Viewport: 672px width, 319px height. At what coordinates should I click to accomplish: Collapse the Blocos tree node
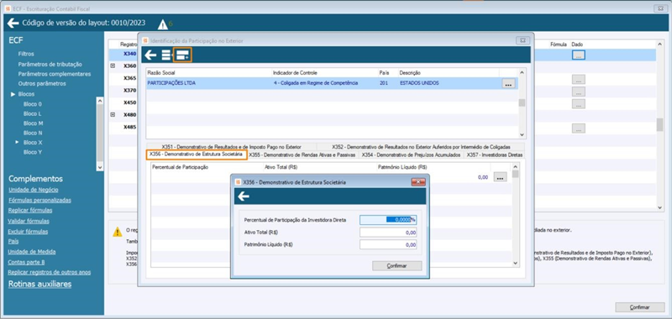click(13, 94)
